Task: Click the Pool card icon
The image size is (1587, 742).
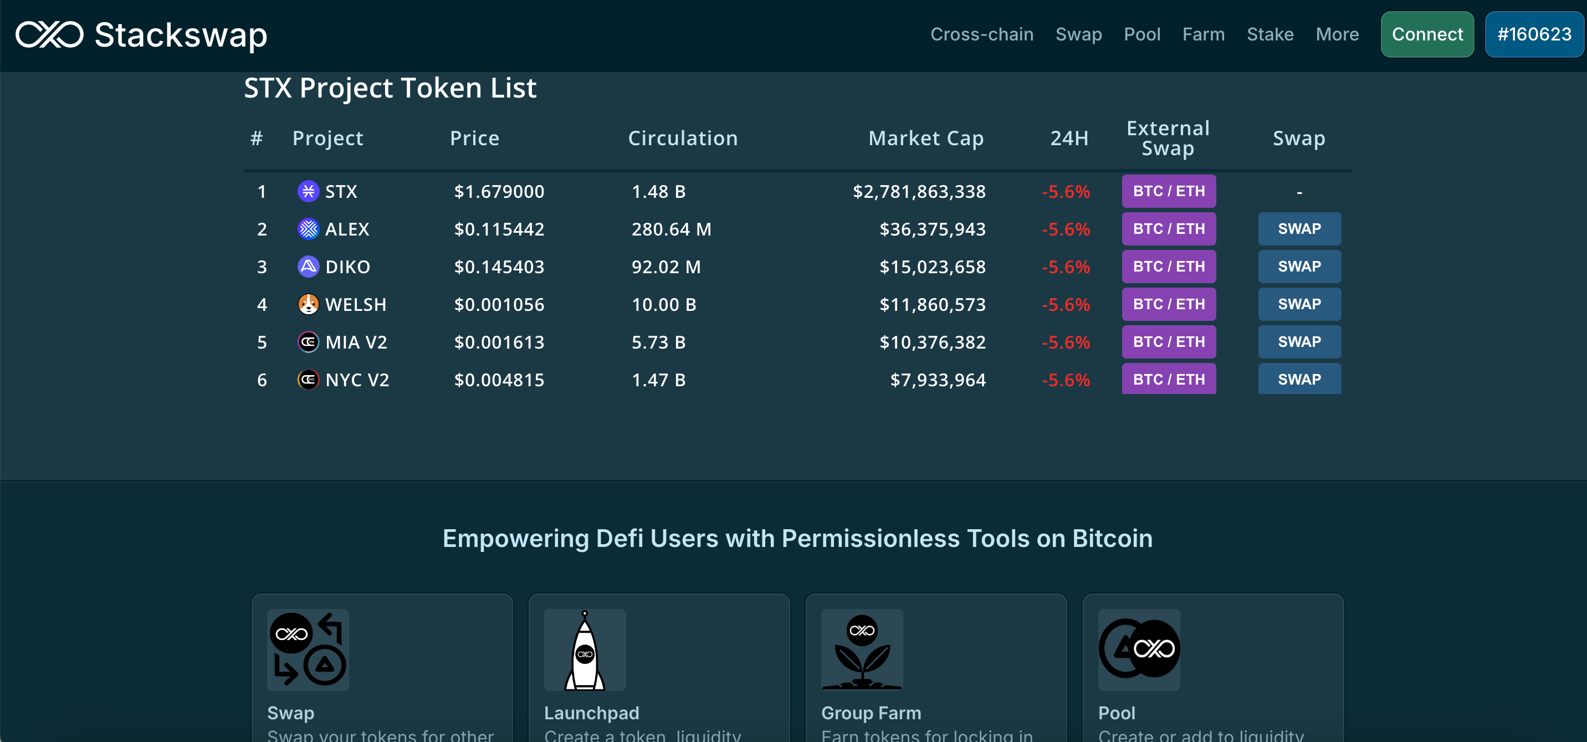Action: tap(1139, 649)
